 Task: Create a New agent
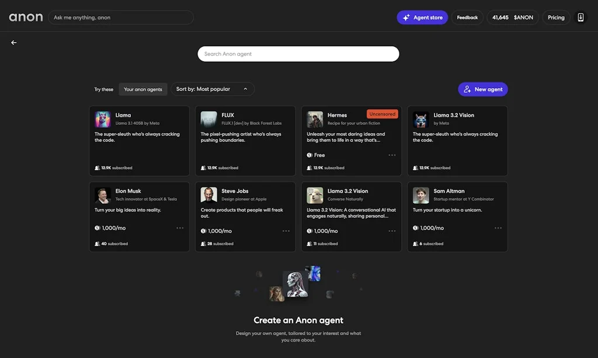click(x=482, y=89)
